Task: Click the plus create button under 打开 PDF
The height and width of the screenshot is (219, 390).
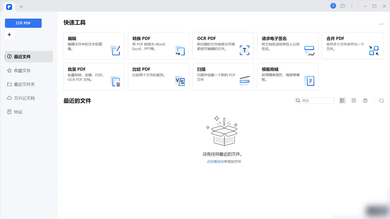Action: (9, 35)
